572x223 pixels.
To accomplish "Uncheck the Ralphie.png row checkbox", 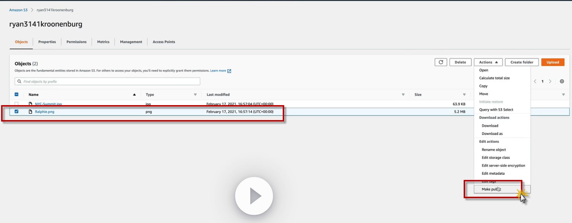I will [16, 112].
